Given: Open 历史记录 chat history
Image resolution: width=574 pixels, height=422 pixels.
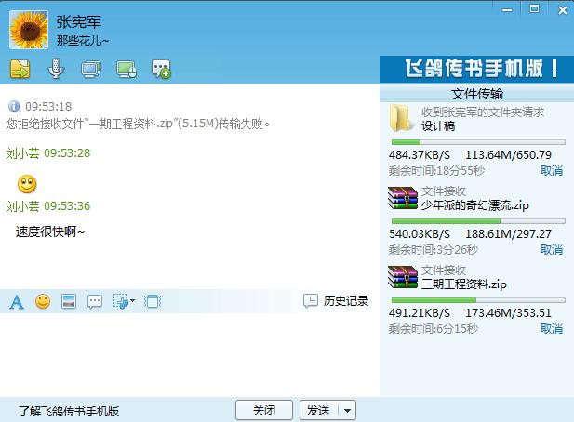Looking at the screenshot, I should (336, 301).
